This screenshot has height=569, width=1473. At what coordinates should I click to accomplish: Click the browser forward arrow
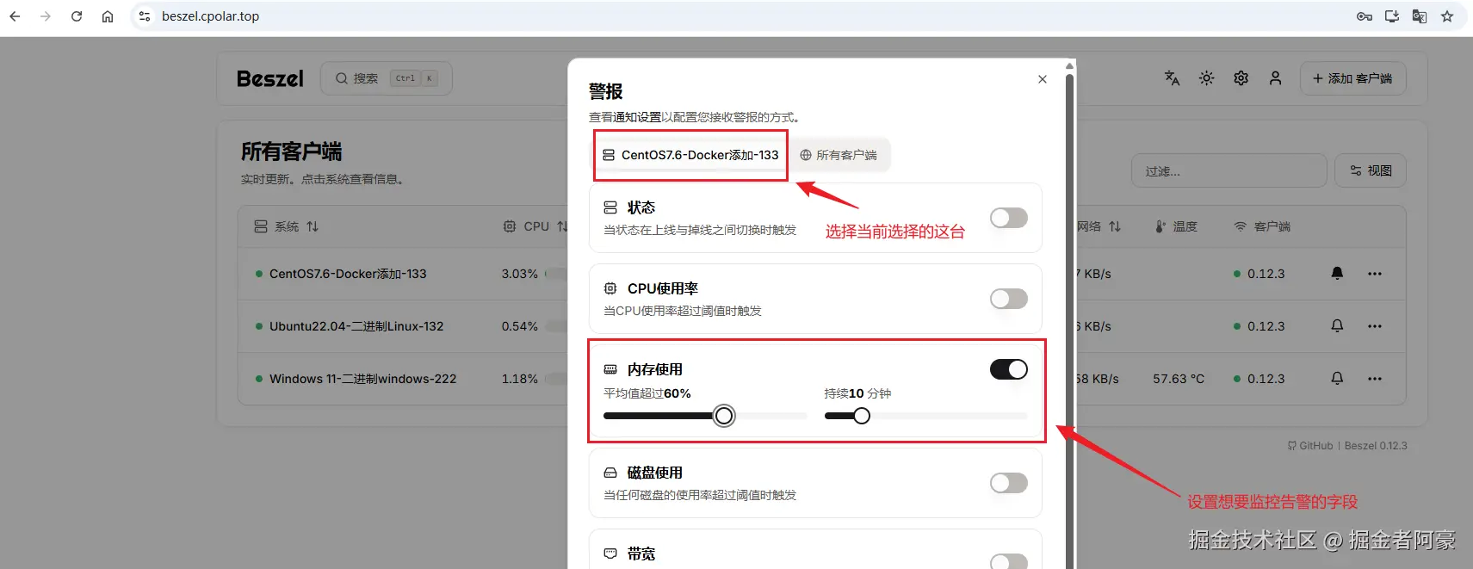[46, 16]
